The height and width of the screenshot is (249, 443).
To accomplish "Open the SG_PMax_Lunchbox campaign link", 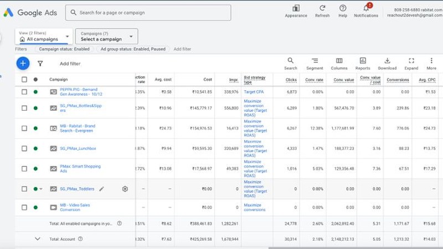I will (78, 148).
